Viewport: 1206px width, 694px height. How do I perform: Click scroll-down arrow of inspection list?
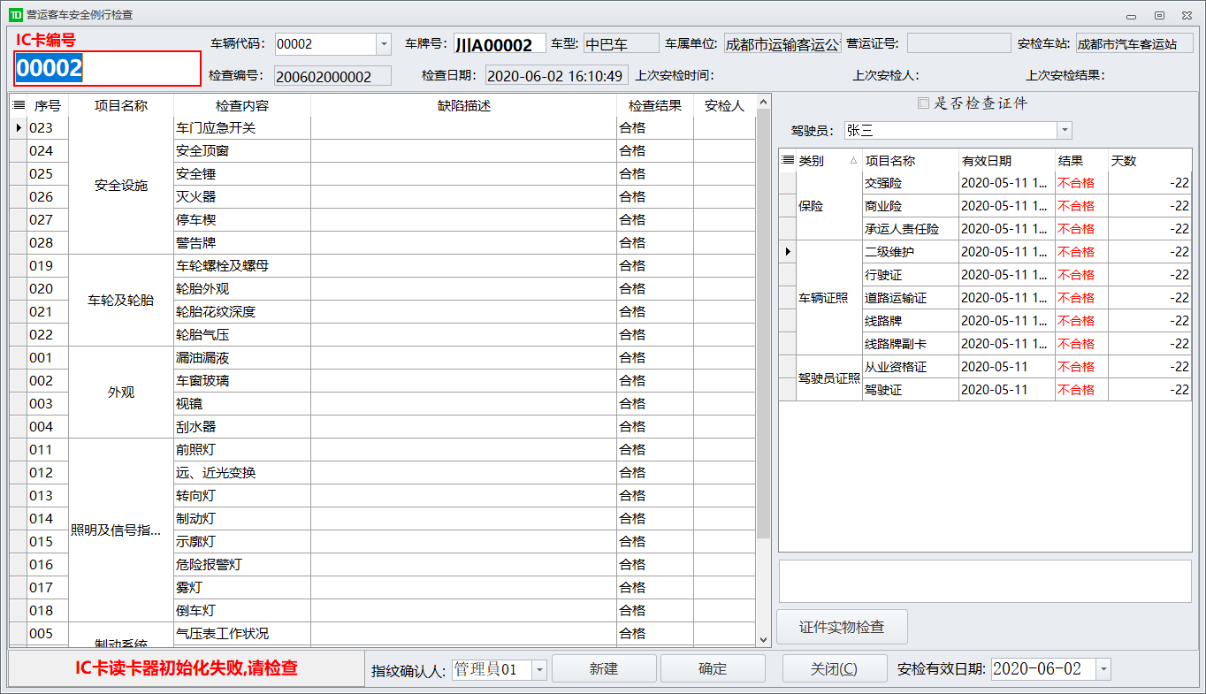[764, 638]
